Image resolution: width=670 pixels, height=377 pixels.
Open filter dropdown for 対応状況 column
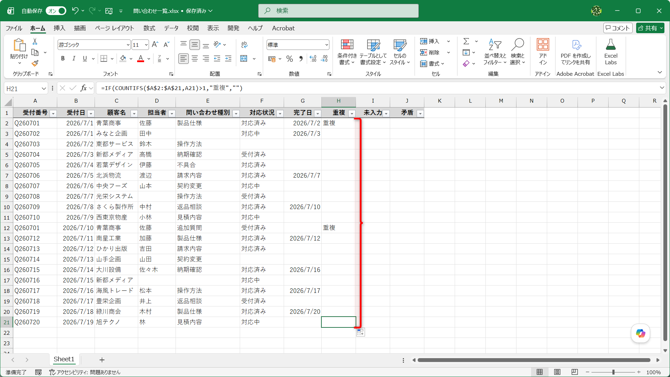click(x=280, y=113)
